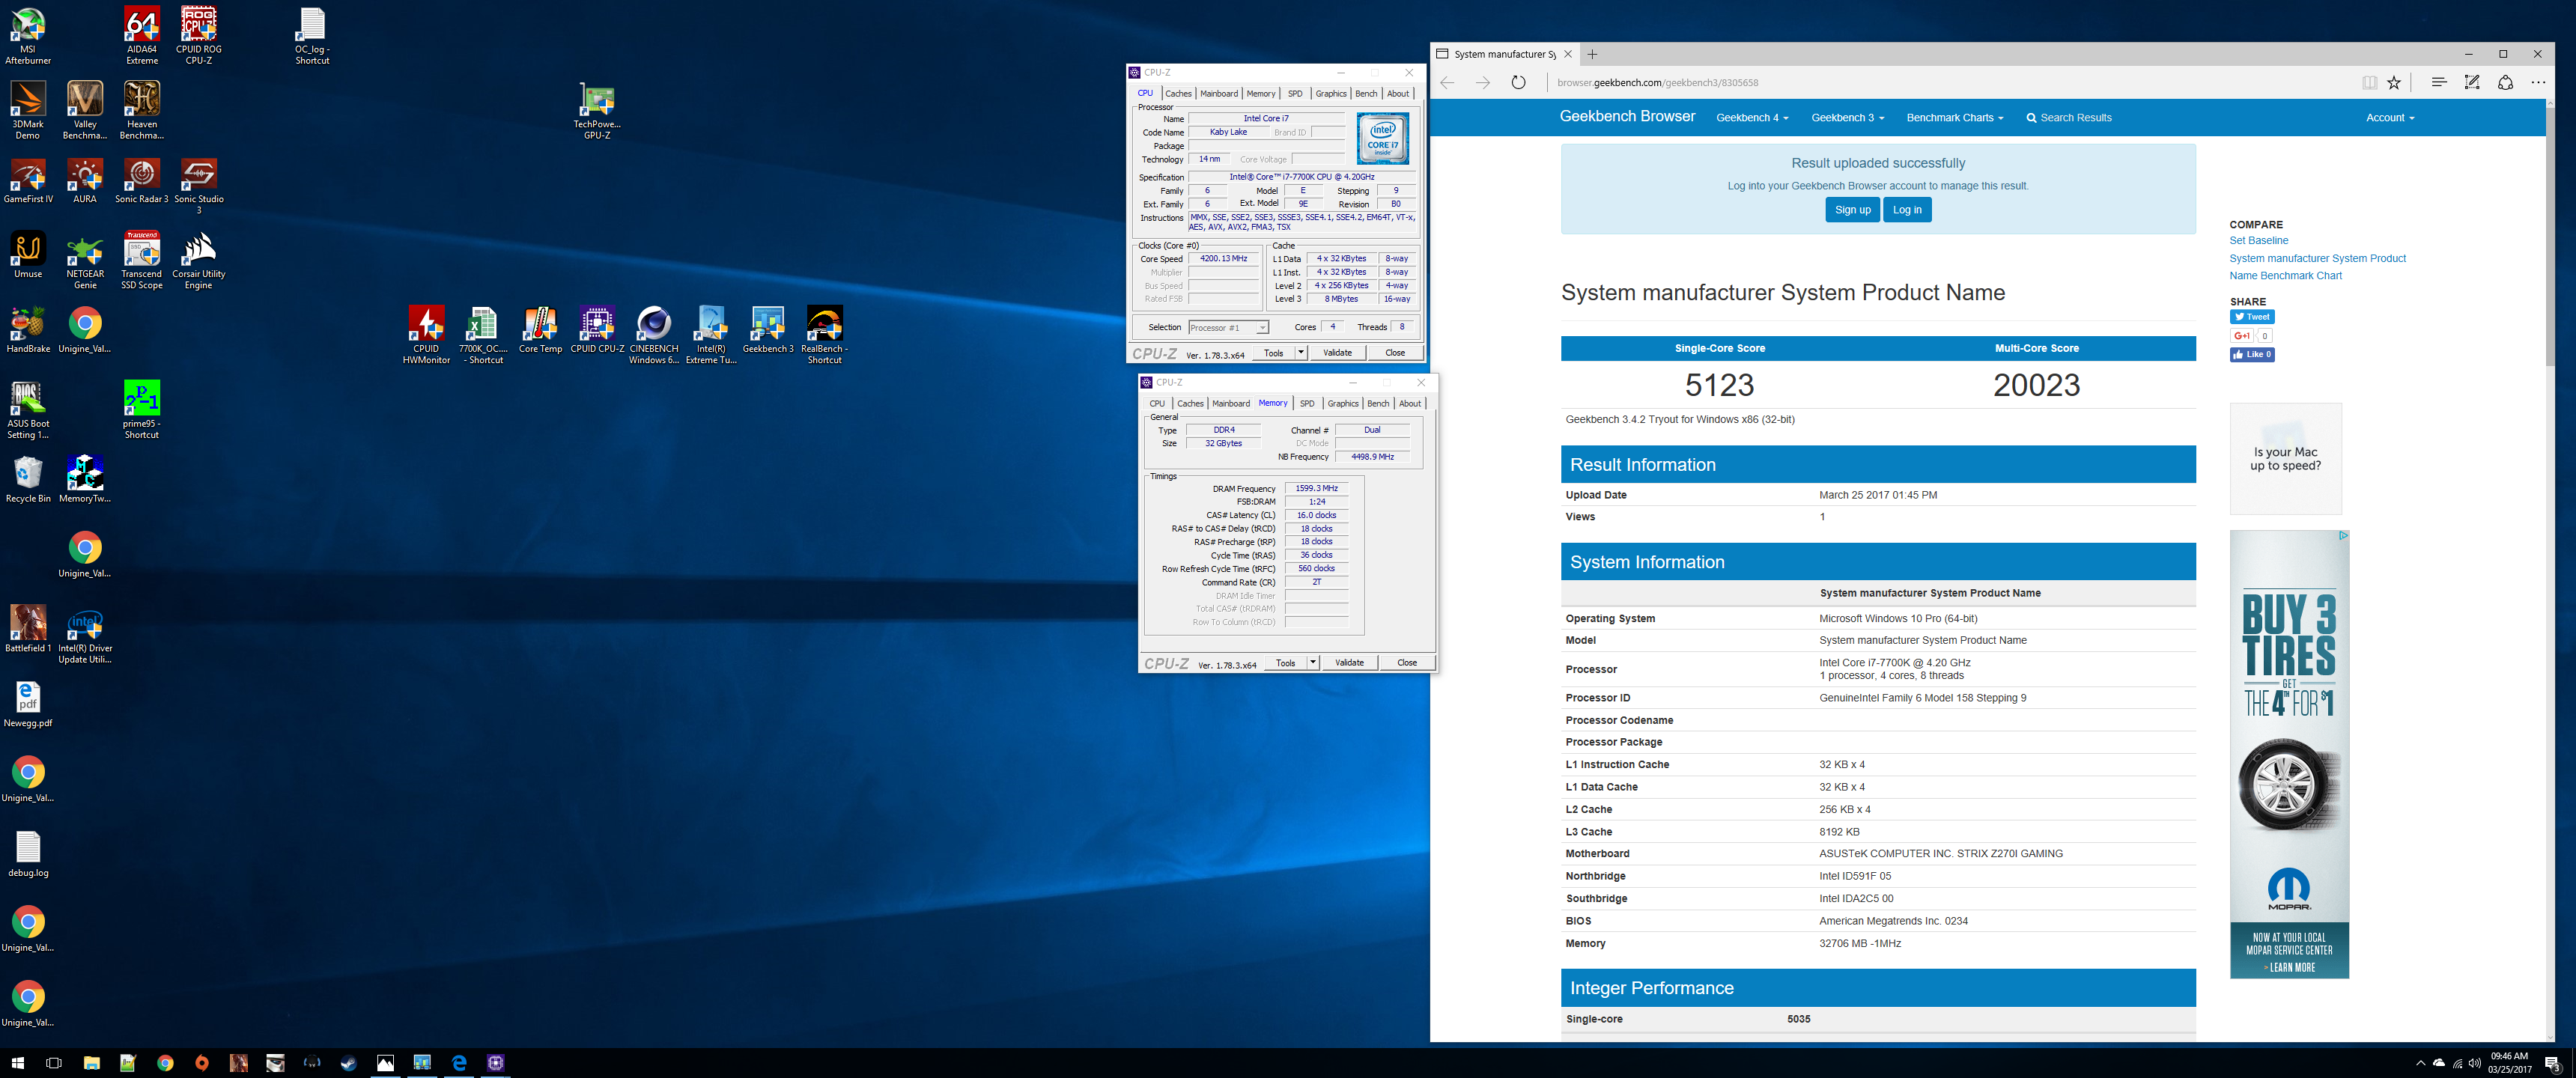
Task: Open Search Results link in navbar
Action: [x=2068, y=118]
